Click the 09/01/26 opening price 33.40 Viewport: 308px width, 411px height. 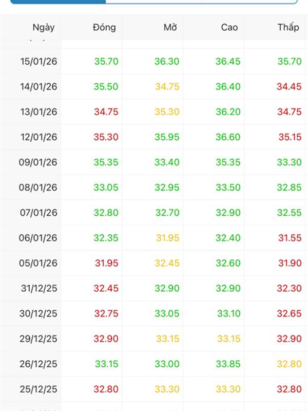[167, 162]
